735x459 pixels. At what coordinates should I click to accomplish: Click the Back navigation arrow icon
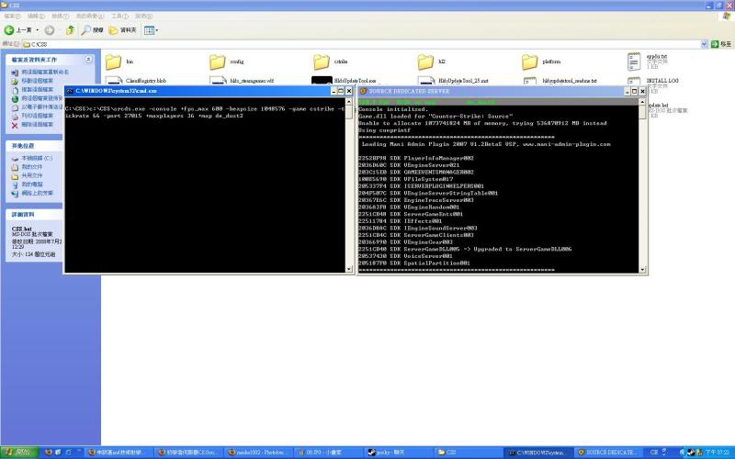pos(11,29)
